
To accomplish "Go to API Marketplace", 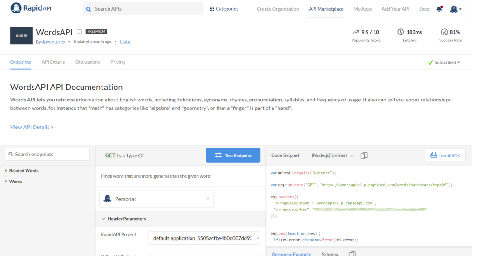I will [326, 9].
